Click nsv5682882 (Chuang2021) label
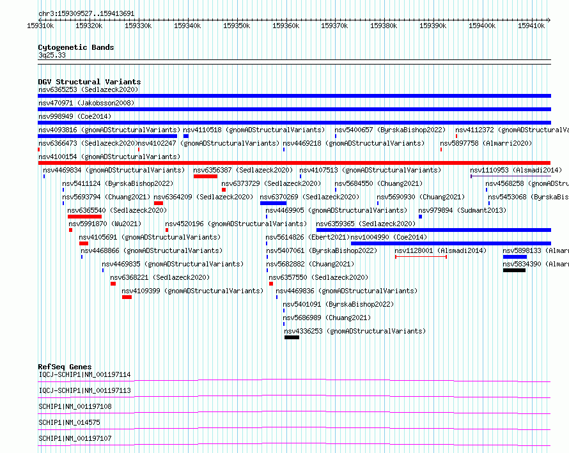Viewport: 569px width, 453px height. [x=310, y=264]
